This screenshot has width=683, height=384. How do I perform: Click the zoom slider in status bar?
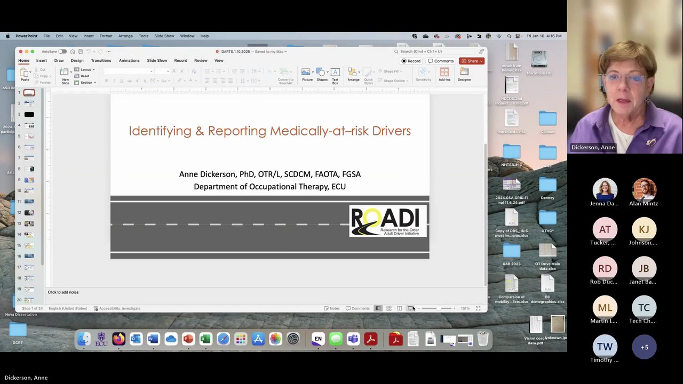coord(436,308)
